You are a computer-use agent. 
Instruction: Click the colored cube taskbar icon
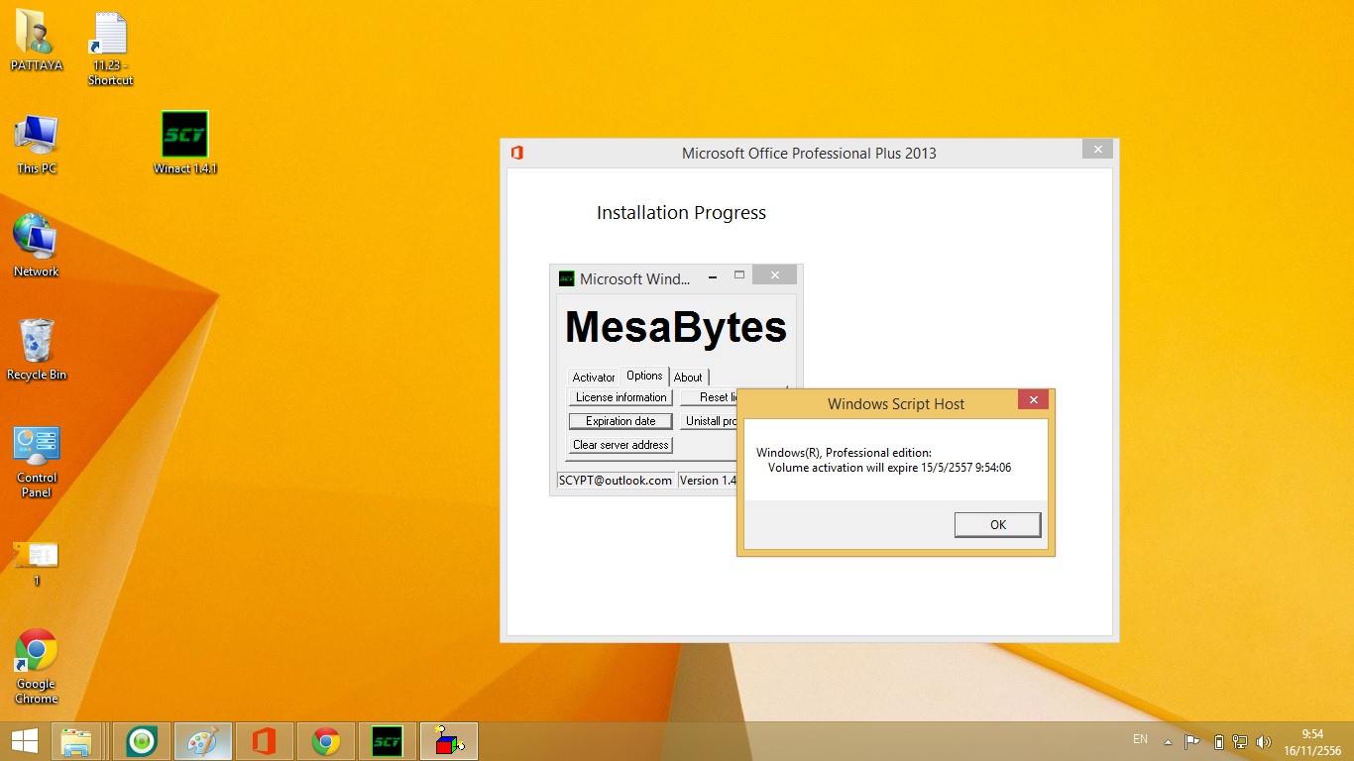449,741
